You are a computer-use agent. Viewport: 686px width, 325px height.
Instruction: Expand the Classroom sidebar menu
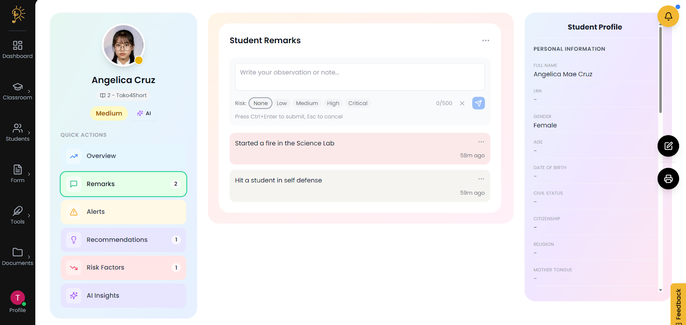(x=18, y=91)
